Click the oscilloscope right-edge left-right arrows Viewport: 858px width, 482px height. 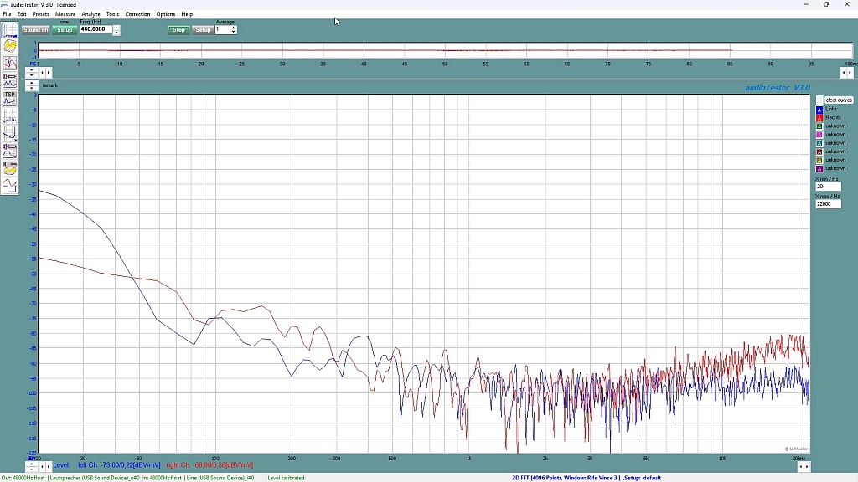pyautogui.click(x=847, y=72)
